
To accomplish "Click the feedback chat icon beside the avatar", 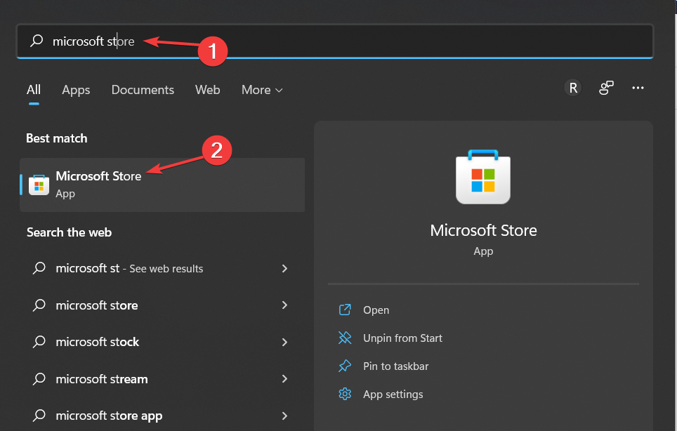I will click(x=606, y=88).
